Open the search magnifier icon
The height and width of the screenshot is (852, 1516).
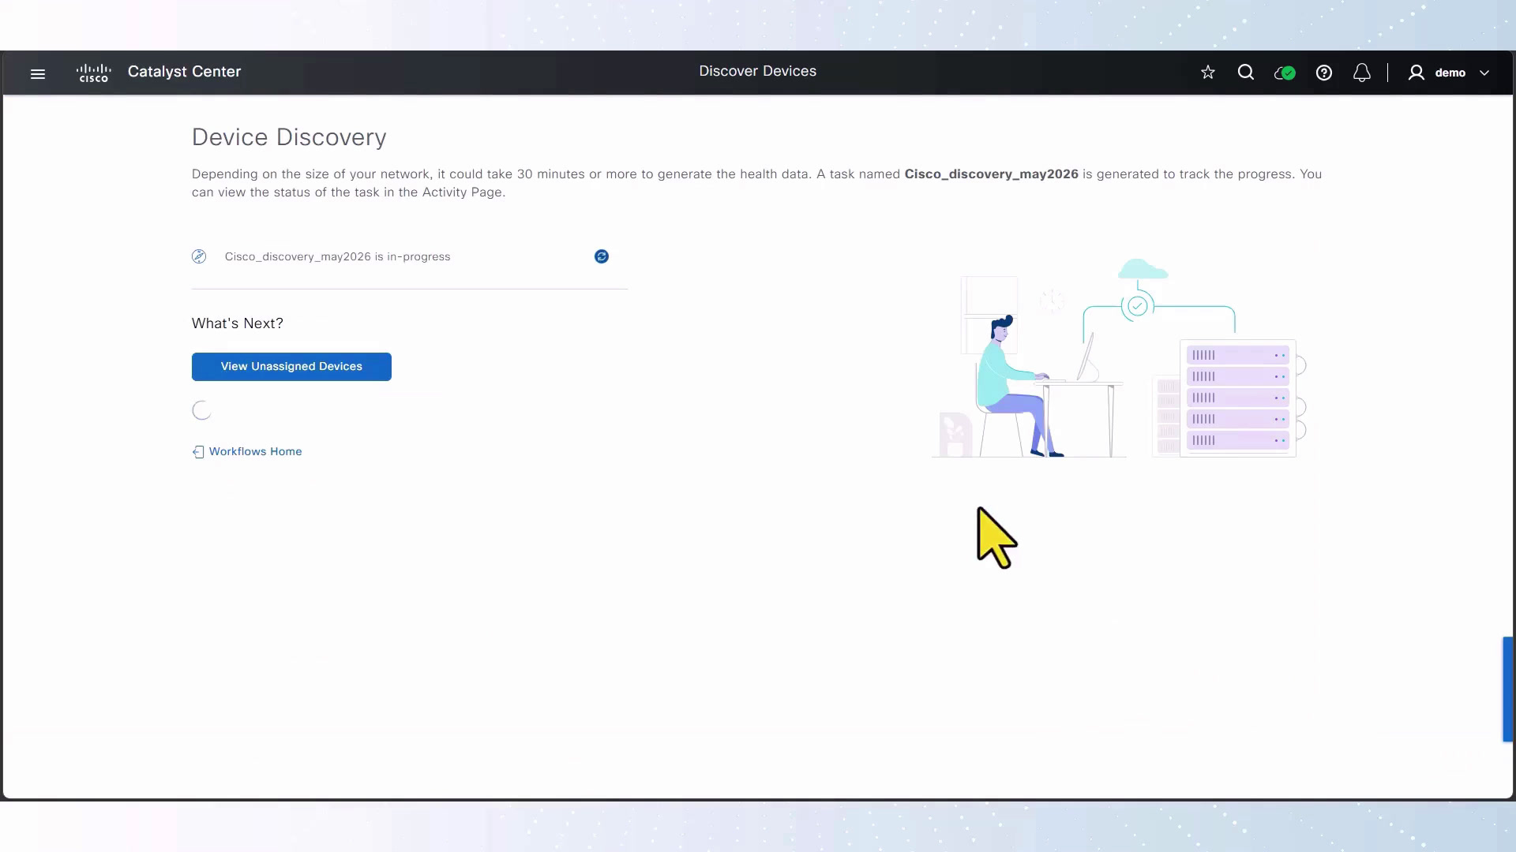coord(1246,73)
